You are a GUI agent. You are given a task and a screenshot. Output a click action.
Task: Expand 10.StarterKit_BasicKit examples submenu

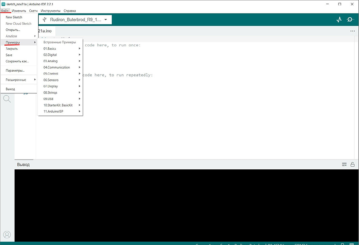(x=60, y=105)
